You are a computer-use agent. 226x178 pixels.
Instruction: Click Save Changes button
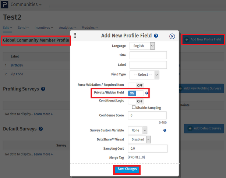click(x=127, y=169)
